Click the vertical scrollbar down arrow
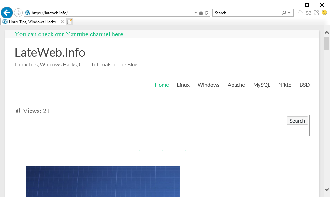This screenshot has height=197, width=330. [327, 189]
